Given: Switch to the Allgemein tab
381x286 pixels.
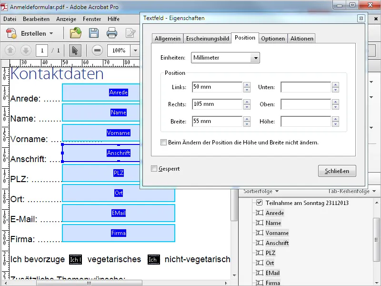Looking at the screenshot, I should pos(168,39).
